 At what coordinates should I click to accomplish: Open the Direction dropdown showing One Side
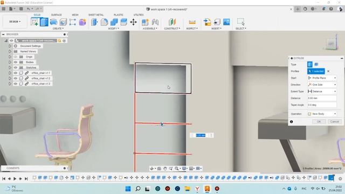(322, 85)
